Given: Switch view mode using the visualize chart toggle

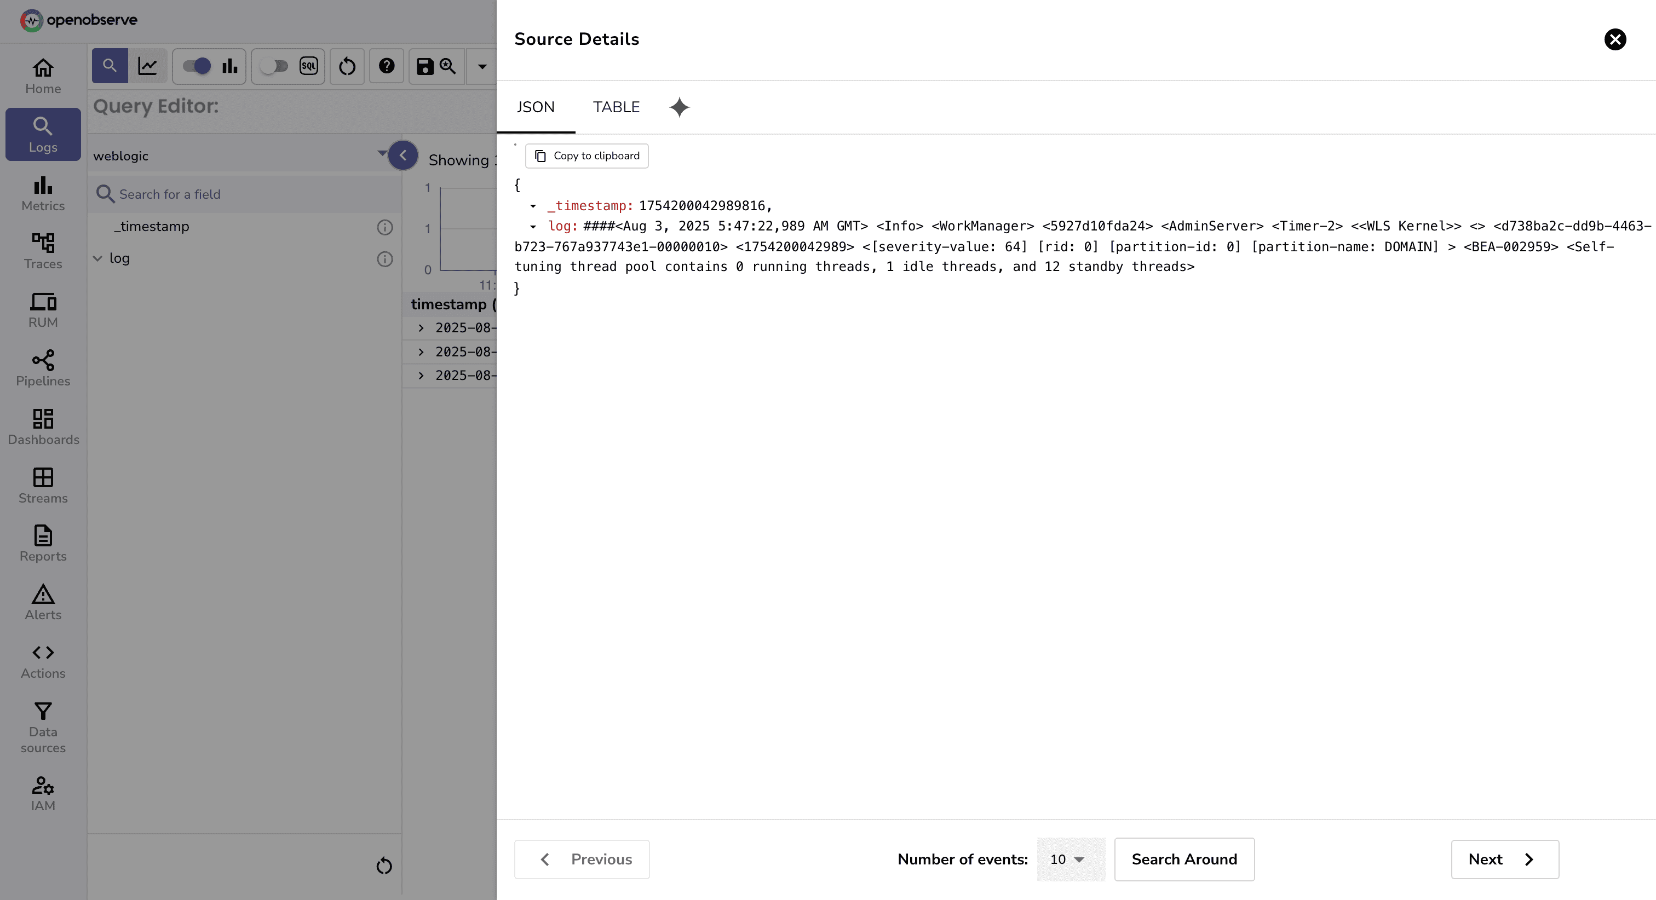Looking at the screenshot, I should tap(148, 66).
